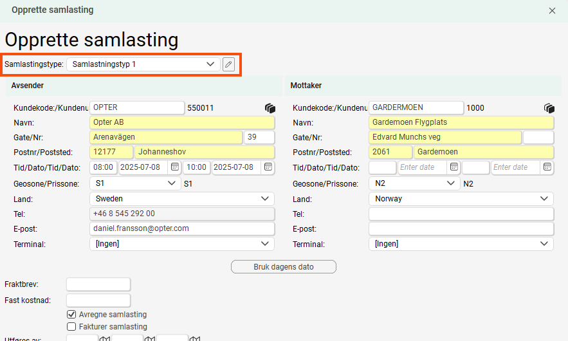The image size is (568, 341).
Task: Open calendar for sender second date field
Action: [268, 167]
